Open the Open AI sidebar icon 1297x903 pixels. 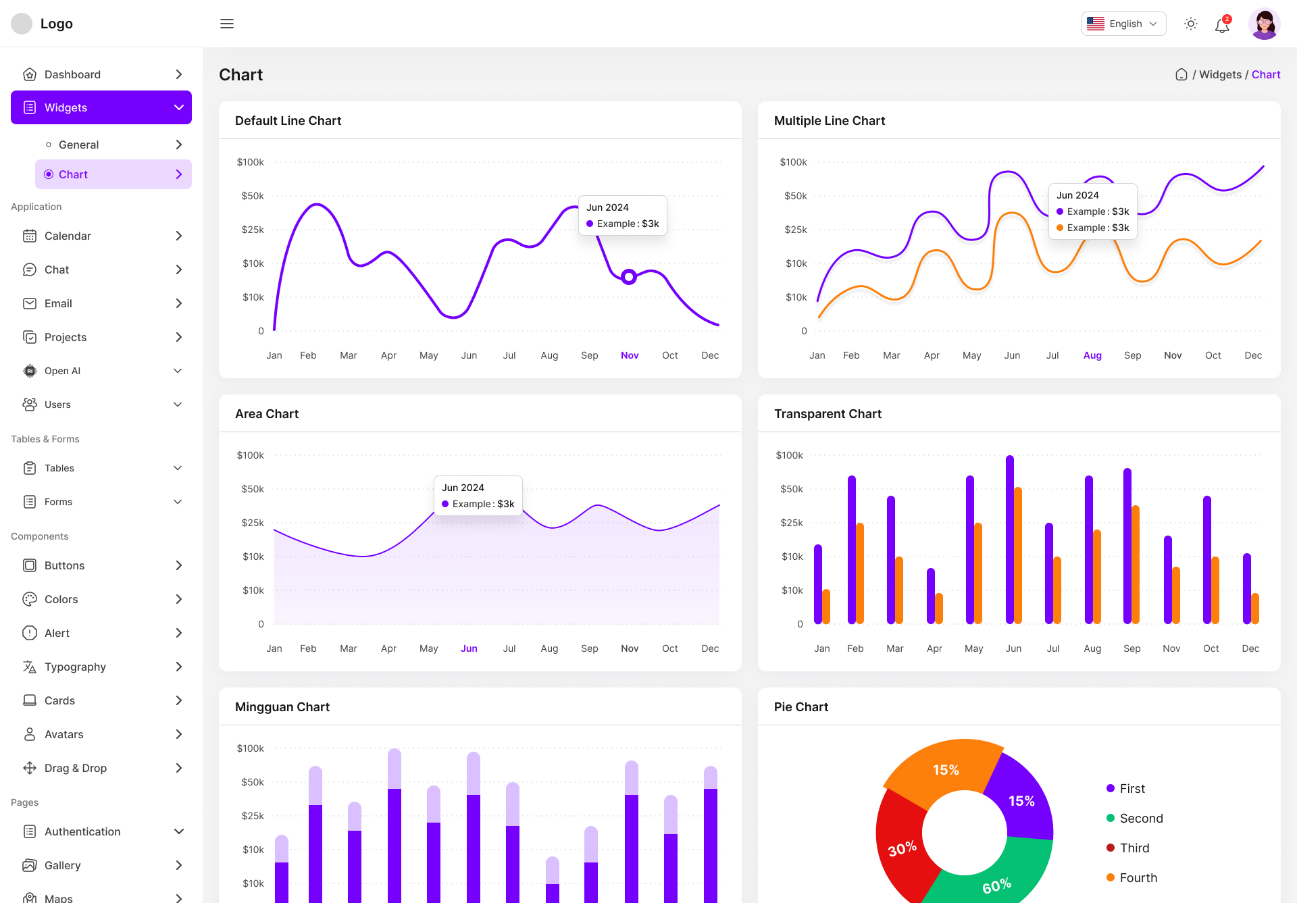[30, 371]
